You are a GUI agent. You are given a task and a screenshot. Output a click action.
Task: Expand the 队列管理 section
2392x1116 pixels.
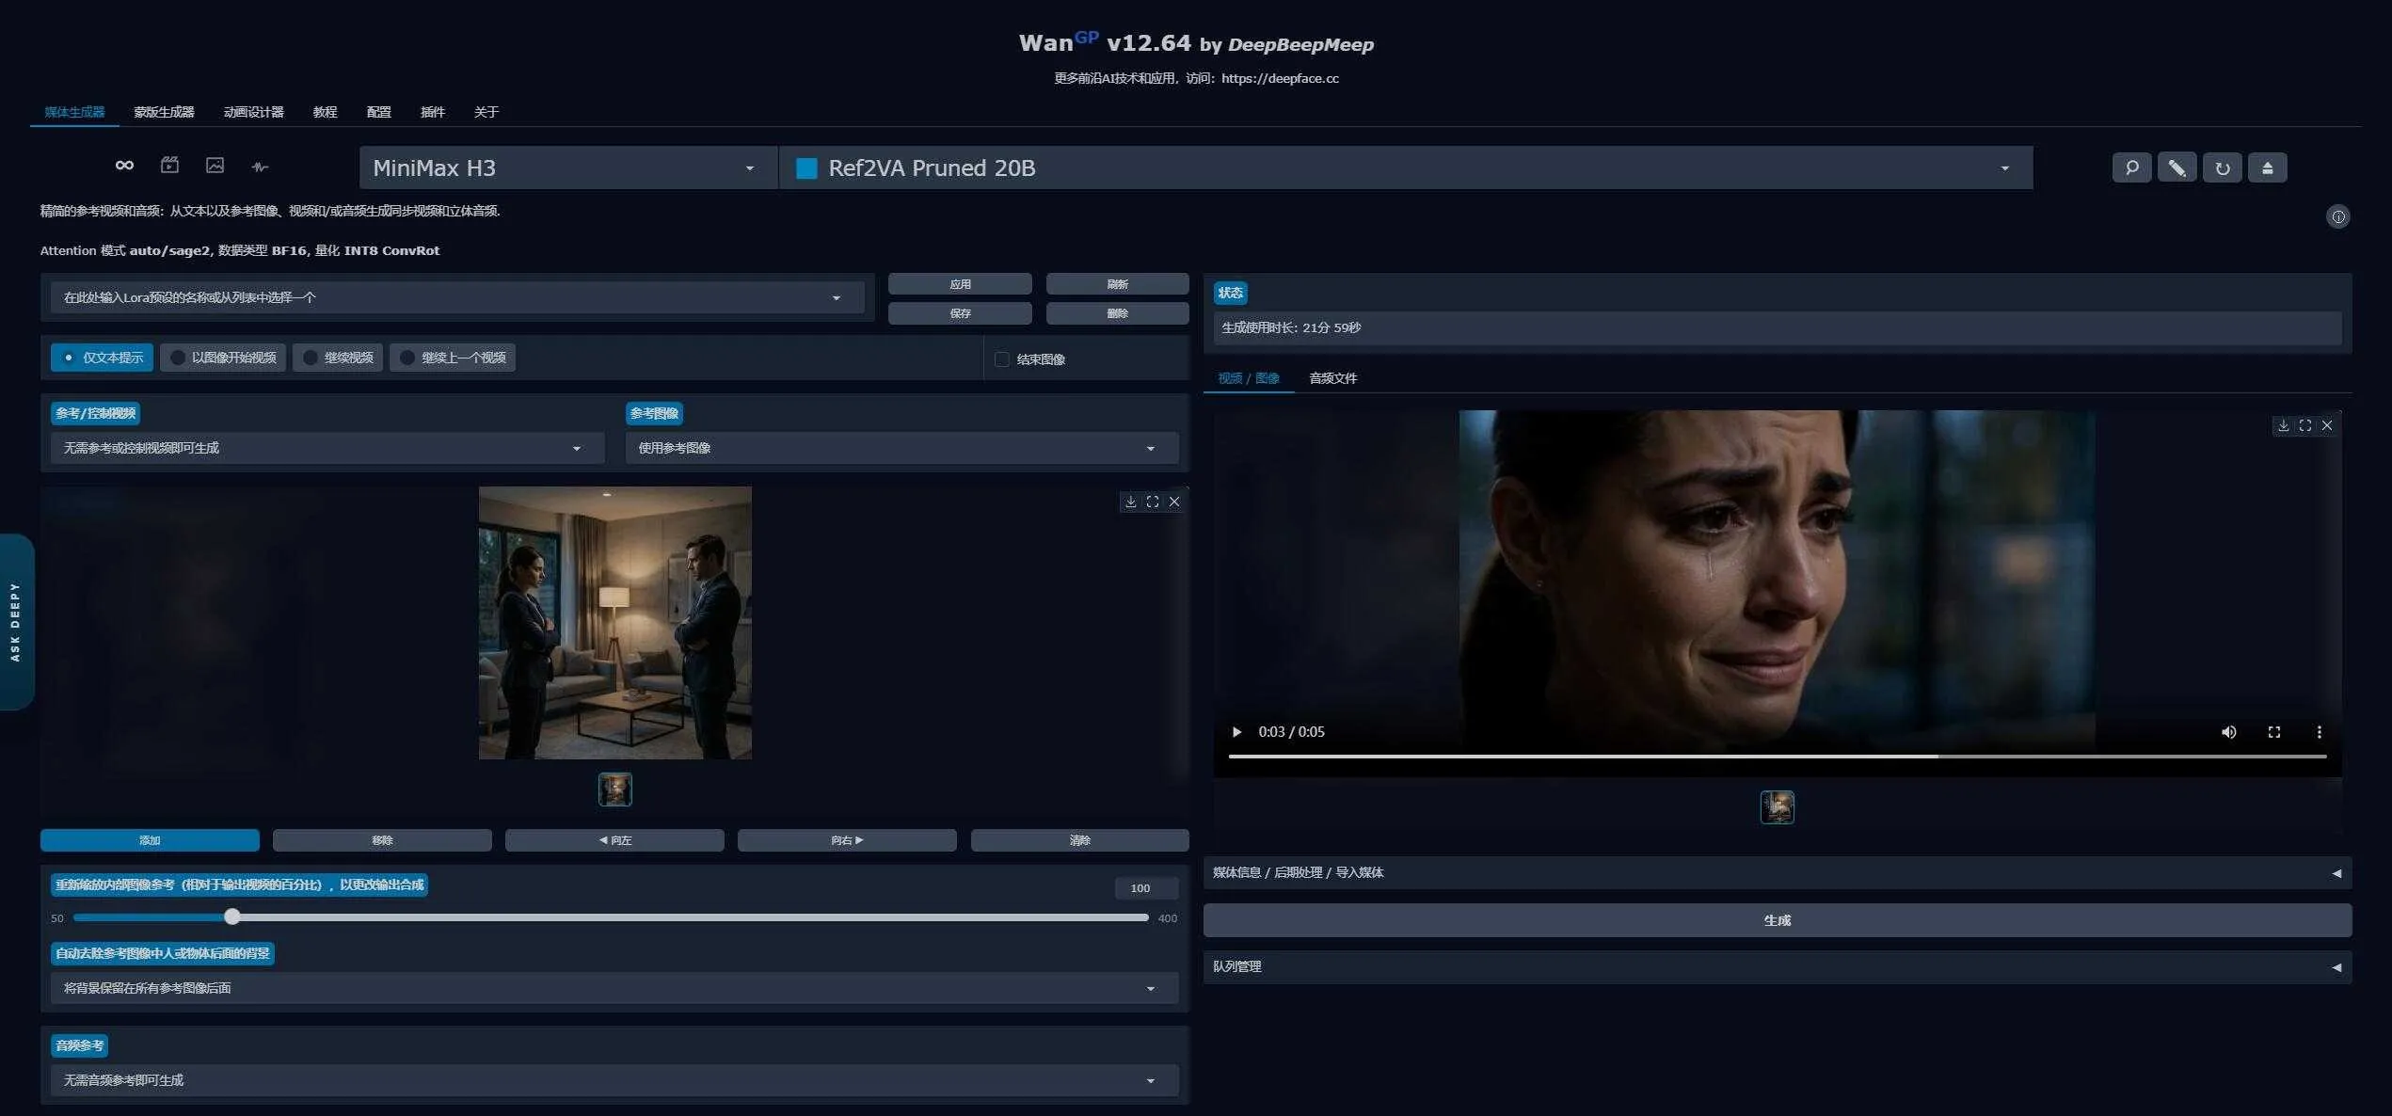(1778, 966)
